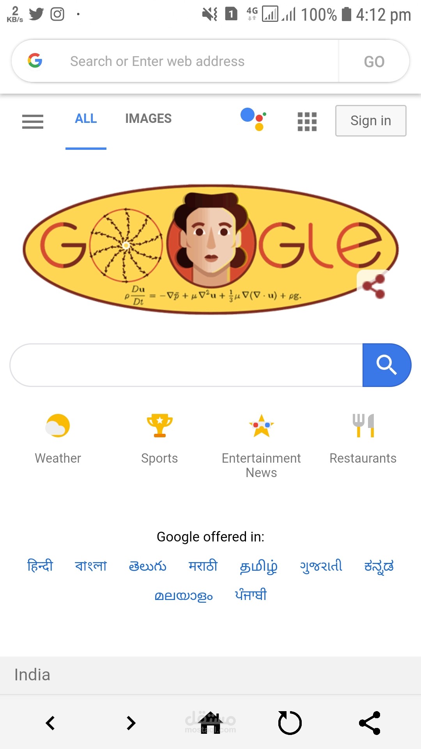This screenshot has height=749, width=421.
Task: Tap the bottom bar share icon
Action: pyautogui.click(x=370, y=723)
